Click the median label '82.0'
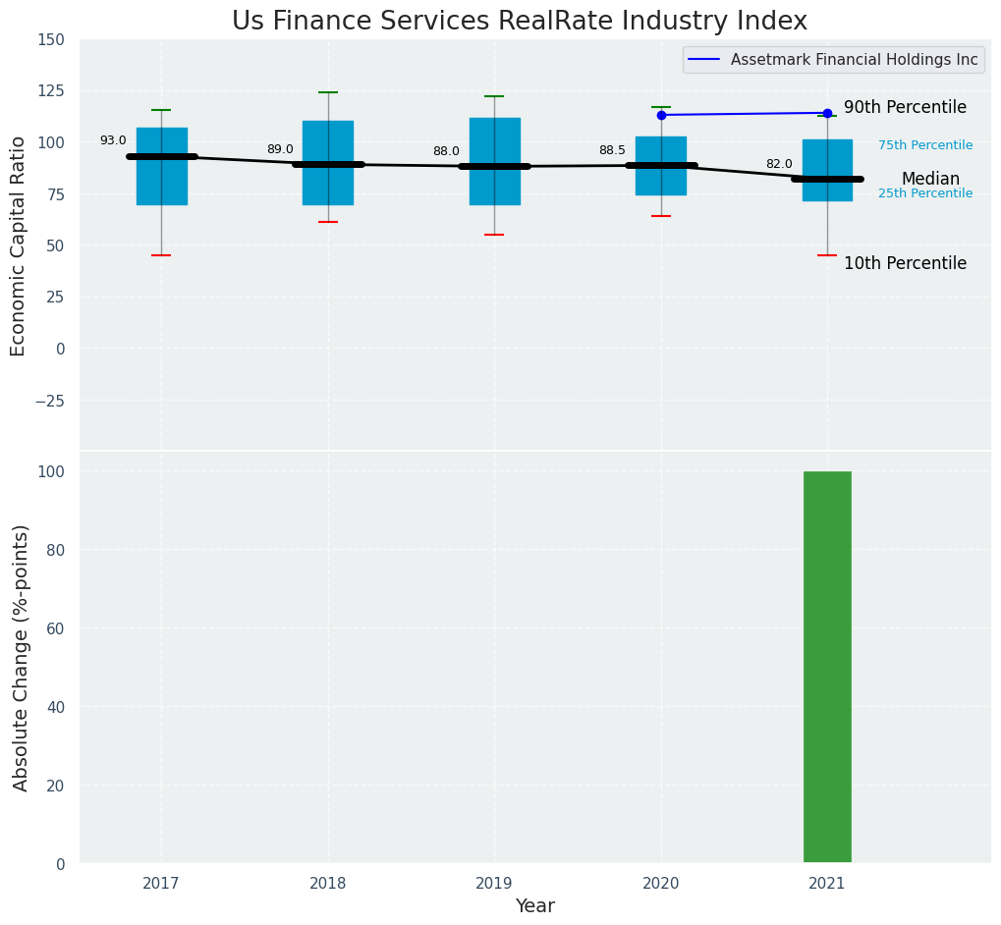 click(x=779, y=164)
